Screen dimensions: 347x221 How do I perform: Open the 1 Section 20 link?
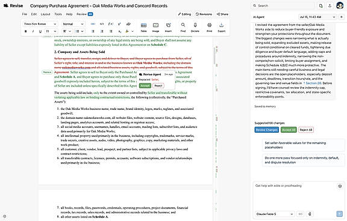coord(312,83)
